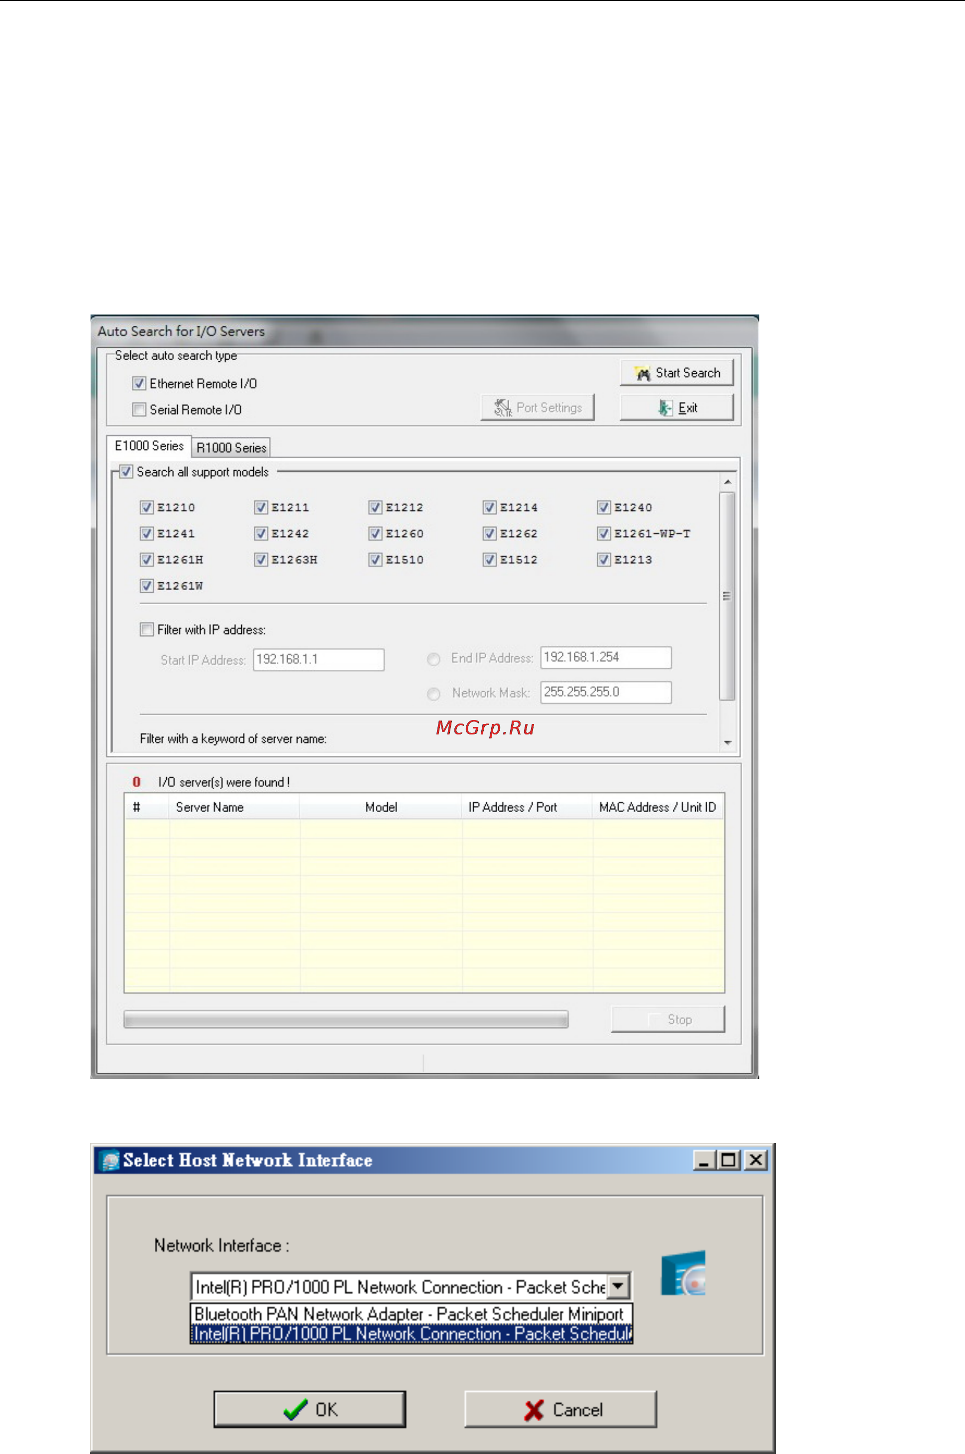The height and width of the screenshot is (1454, 965).
Task: Switch to the E1000 Series tab
Action: click(x=149, y=446)
